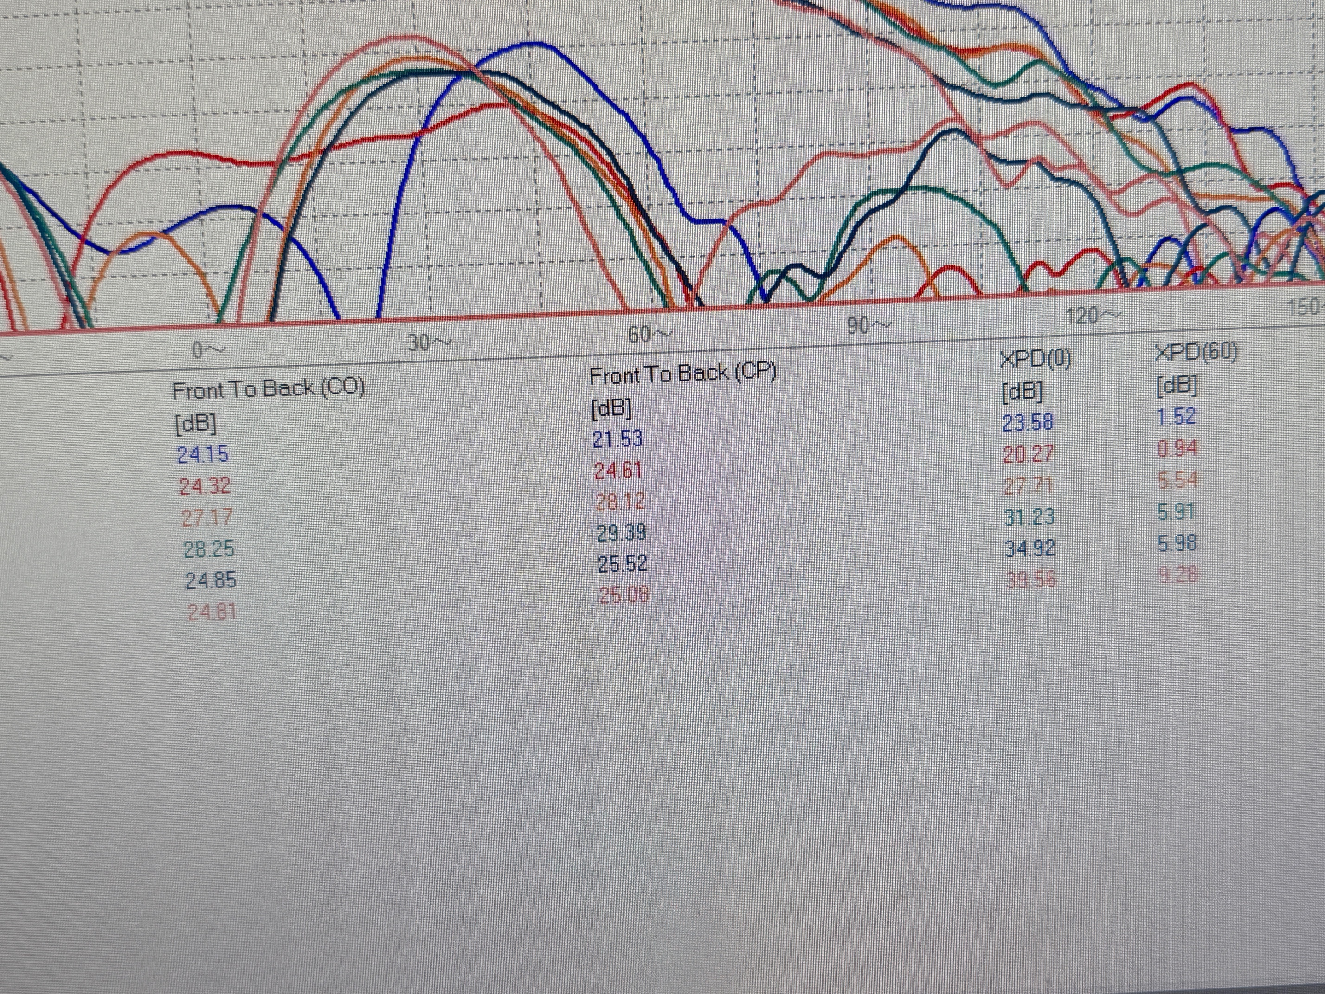Select the 5.98 value under XPD(60)
1325x994 pixels.
coord(1177,543)
